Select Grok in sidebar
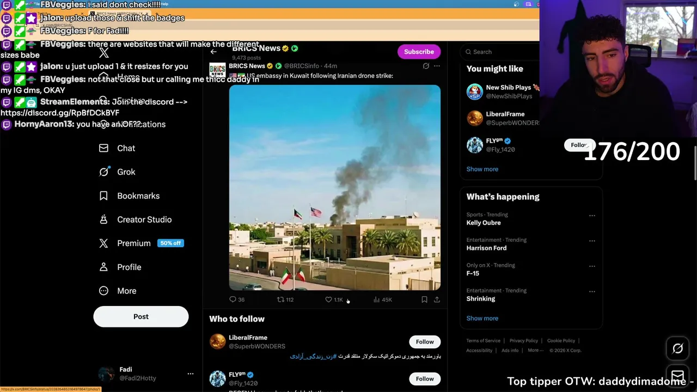Screen dimensions: 697x392 pyautogui.click(x=126, y=171)
